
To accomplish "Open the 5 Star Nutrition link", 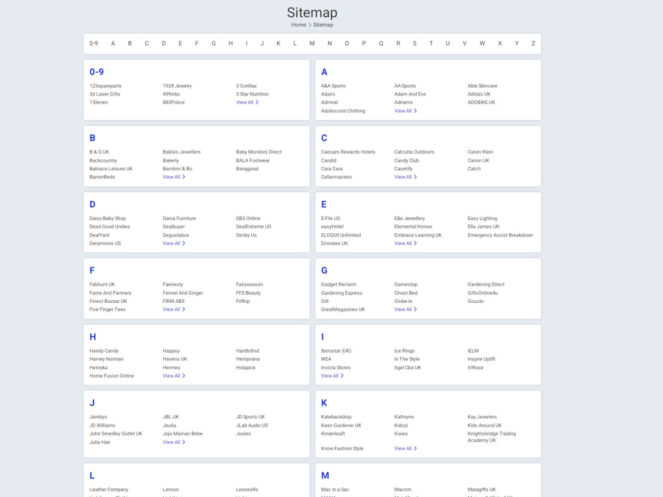I will click(252, 94).
